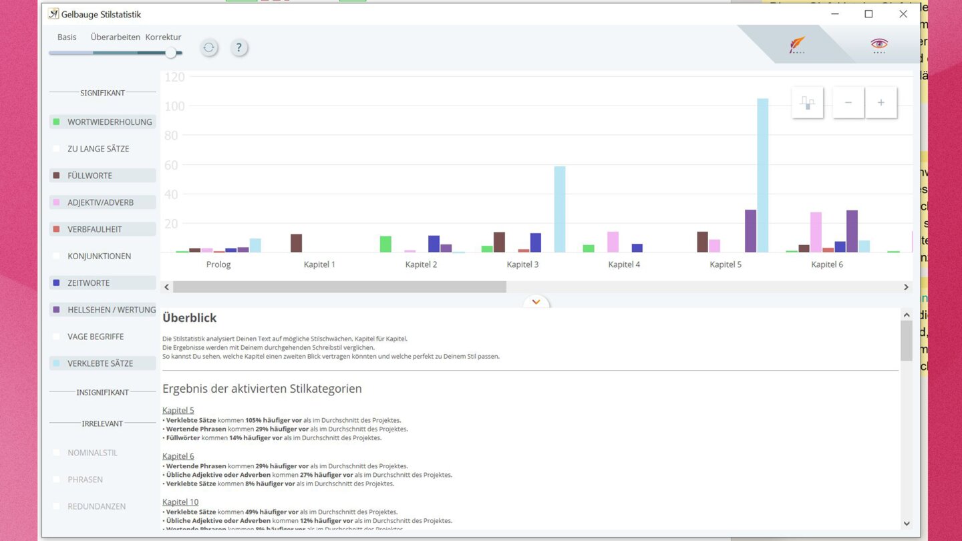Image resolution: width=962 pixels, height=541 pixels.
Task: Collapse chart panel with orange chevron
Action: pyautogui.click(x=536, y=303)
